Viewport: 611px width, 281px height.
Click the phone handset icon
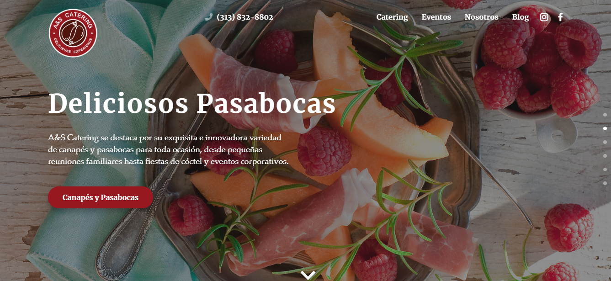(x=209, y=17)
